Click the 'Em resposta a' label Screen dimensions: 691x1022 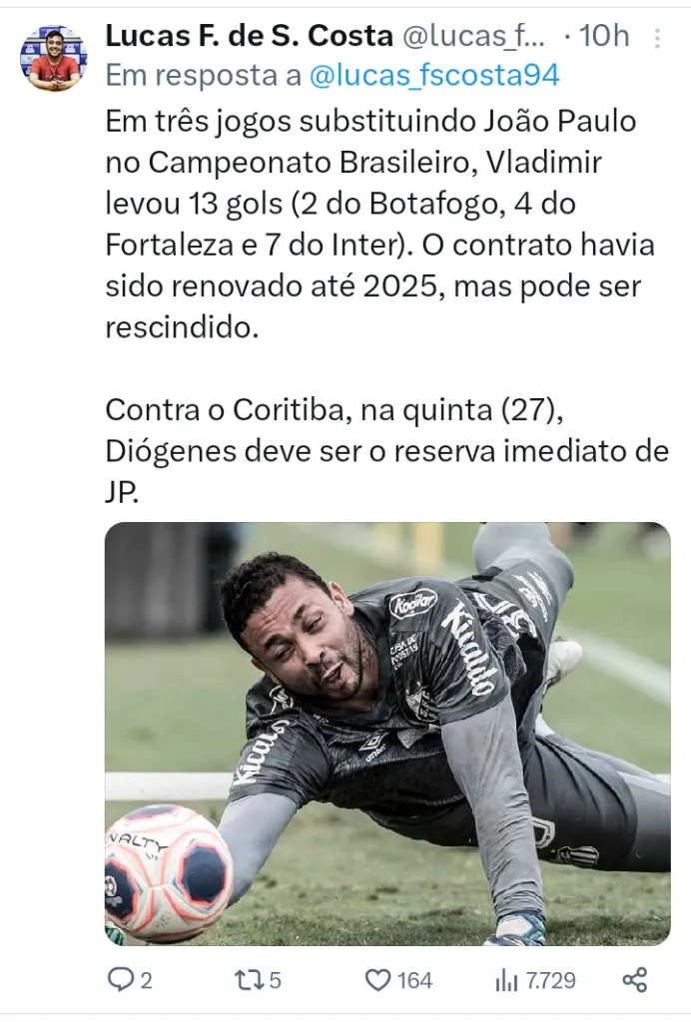204,76
